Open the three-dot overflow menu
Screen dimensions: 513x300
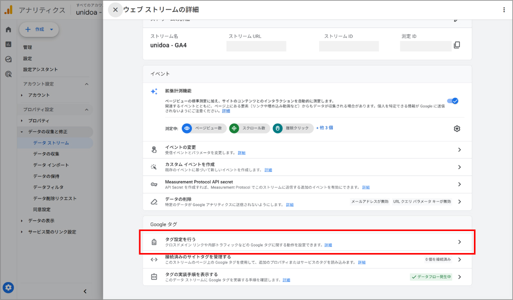pos(503,9)
